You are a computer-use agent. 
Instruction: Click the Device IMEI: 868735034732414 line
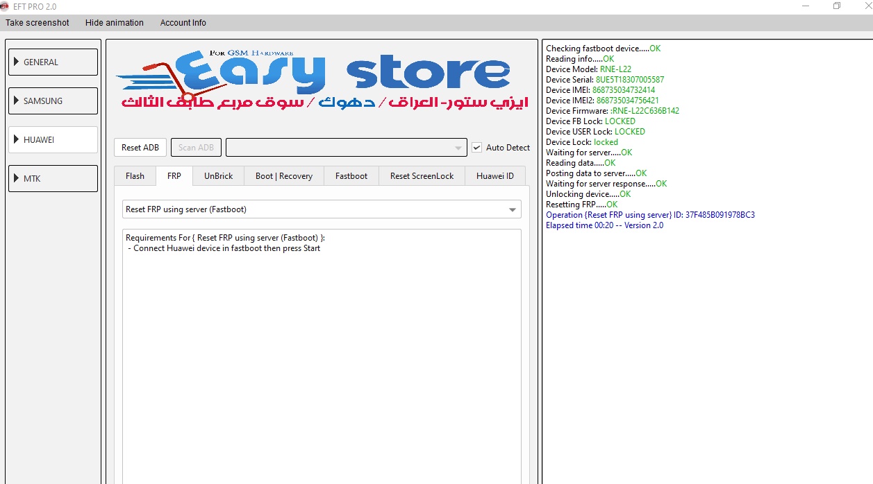pyautogui.click(x=600, y=90)
